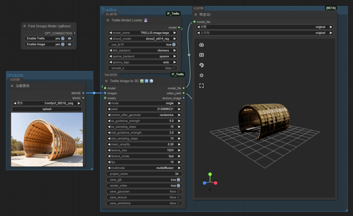Click the loaded wooden pavilion image thumbnail
The height and width of the screenshot is (216, 353).
click(x=47, y=139)
